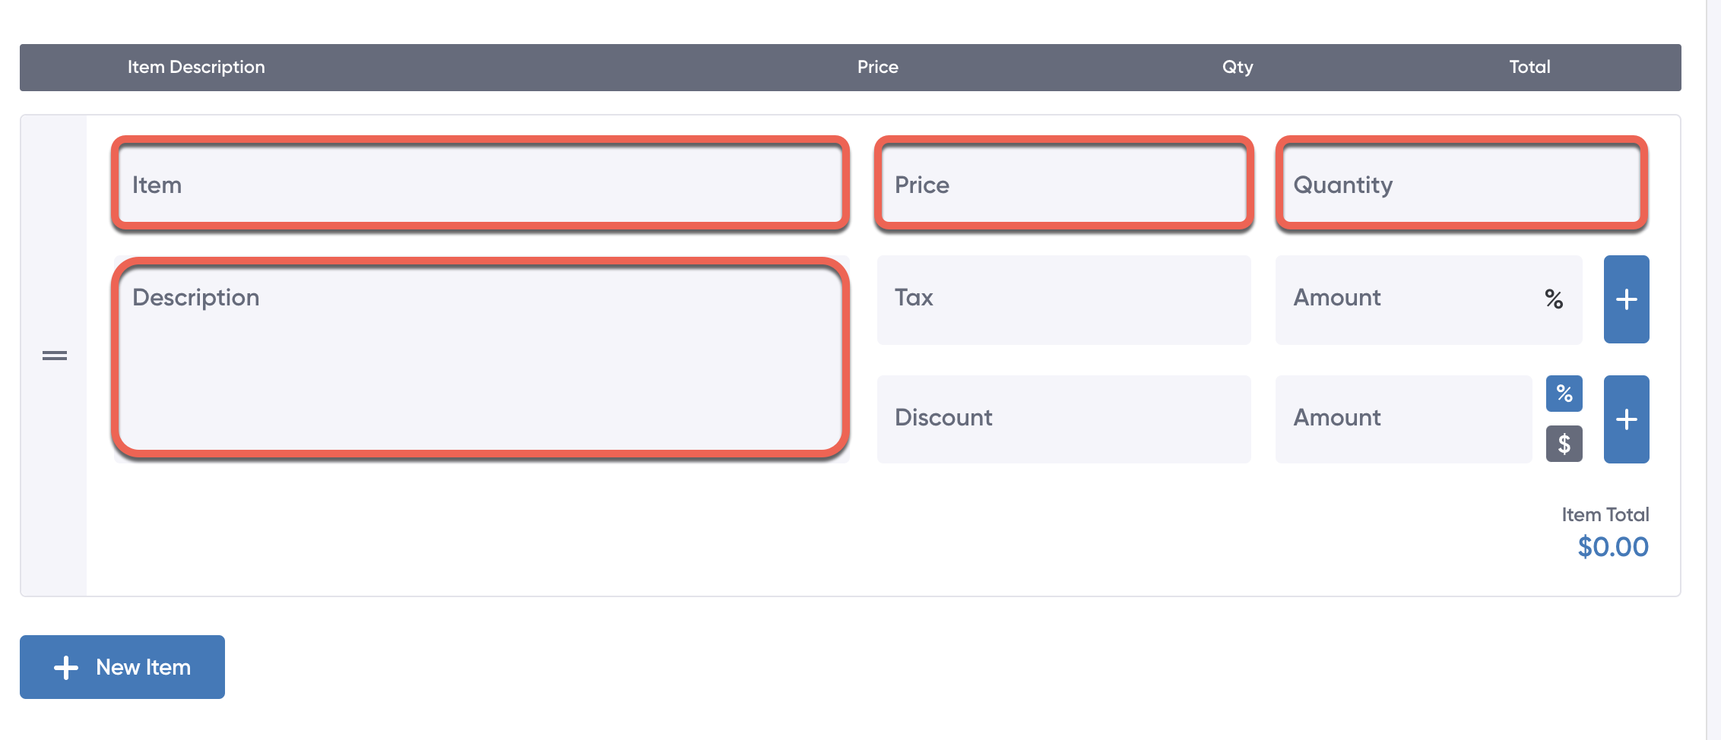The width and height of the screenshot is (1721, 740).
Task: Select the dollar sign icon for the discount amount
Action: click(x=1563, y=443)
